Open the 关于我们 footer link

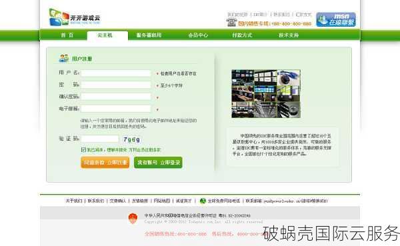coord(74,201)
